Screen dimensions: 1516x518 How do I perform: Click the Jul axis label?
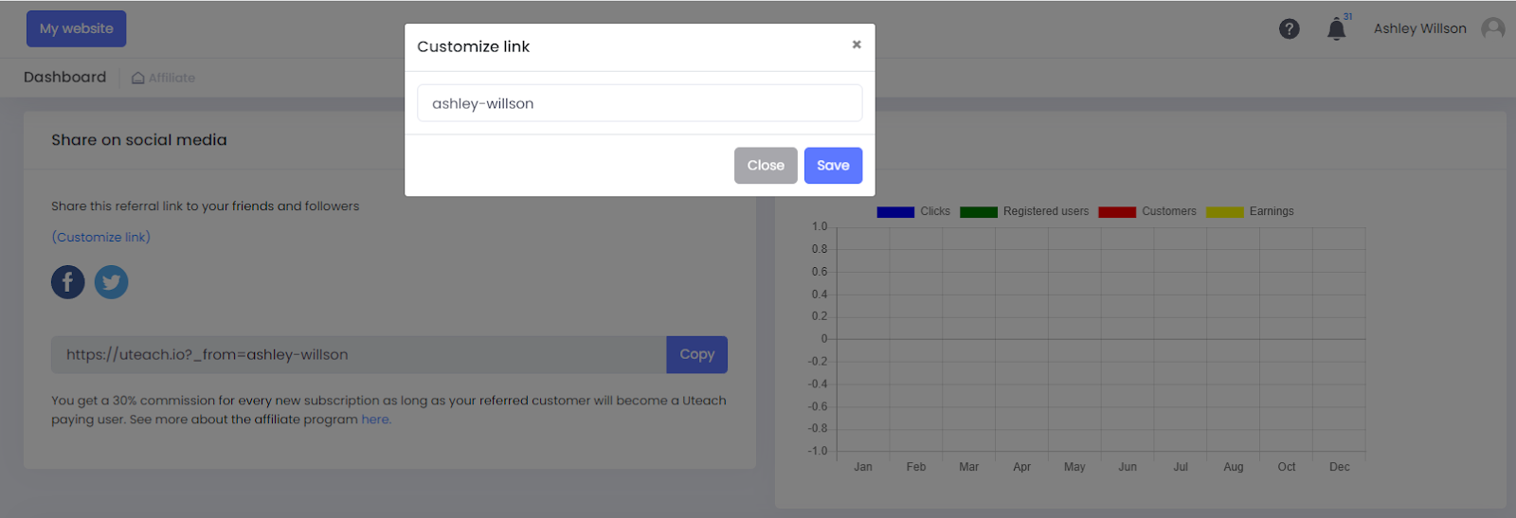click(1181, 467)
